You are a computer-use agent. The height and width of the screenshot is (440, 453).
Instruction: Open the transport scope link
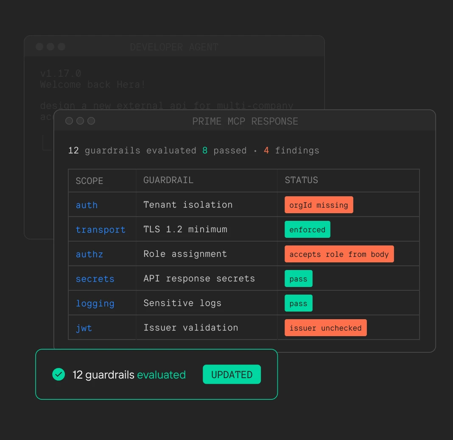coord(101,229)
